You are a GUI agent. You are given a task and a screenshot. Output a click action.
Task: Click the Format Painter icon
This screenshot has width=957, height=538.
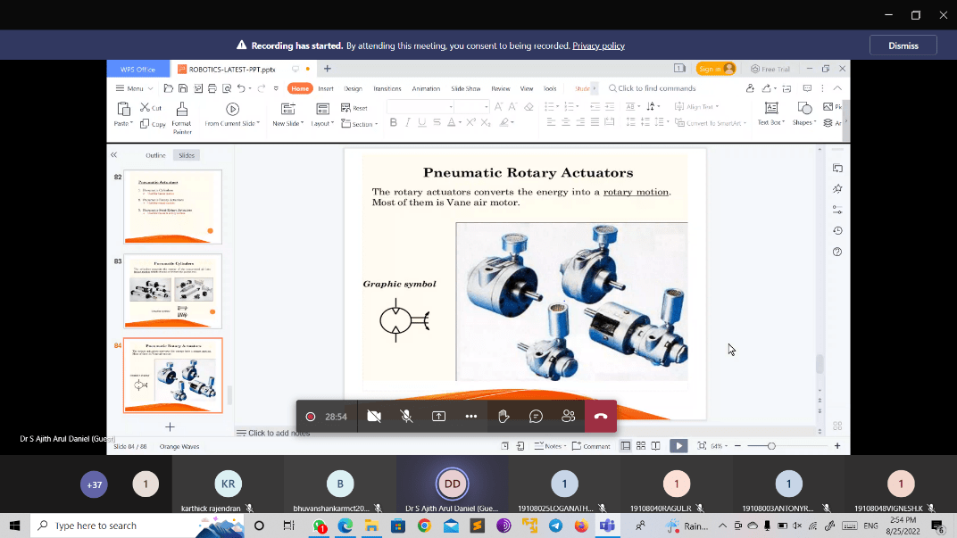pyautogui.click(x=182, y=117)
